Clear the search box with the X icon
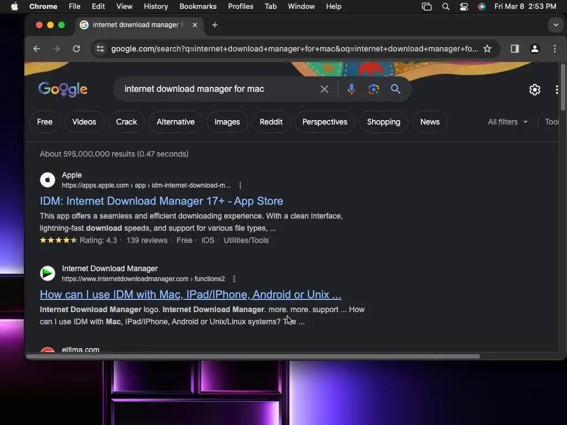The height and width of the screenshot is (425, 567). pyautogui.click(x=324, y=89)
